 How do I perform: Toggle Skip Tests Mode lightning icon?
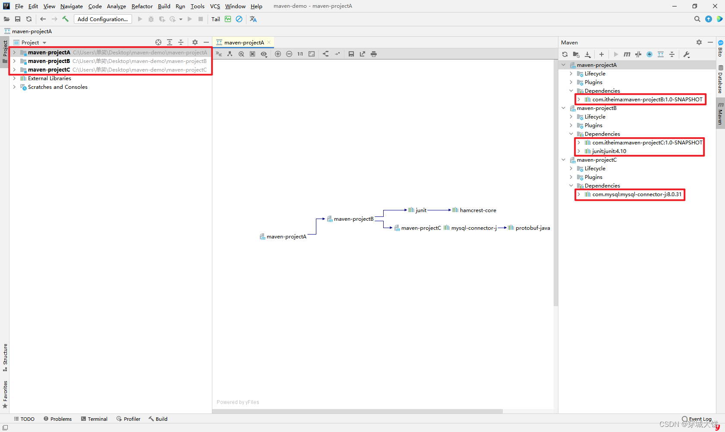pyautogui.click(x=649, y=54)
